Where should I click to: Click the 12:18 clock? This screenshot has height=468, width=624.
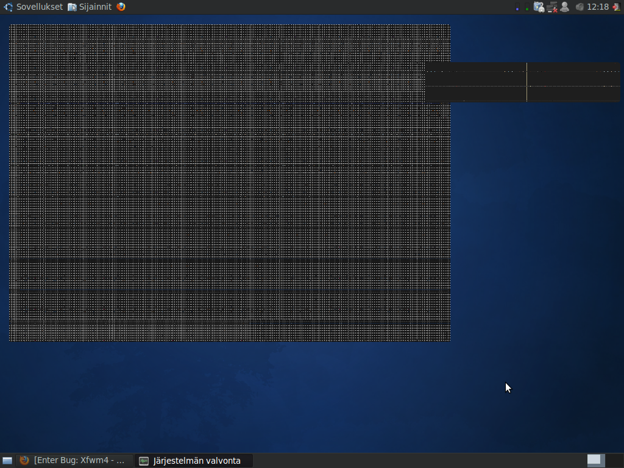click(x=597, y=7)
